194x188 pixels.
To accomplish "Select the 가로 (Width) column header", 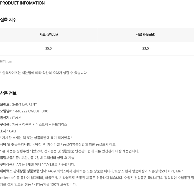I will click(x=48, y=35).
